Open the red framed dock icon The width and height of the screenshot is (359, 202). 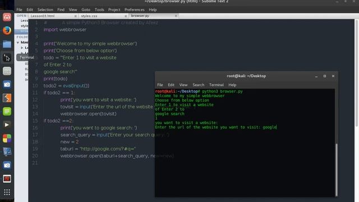[x=7, y=178]
